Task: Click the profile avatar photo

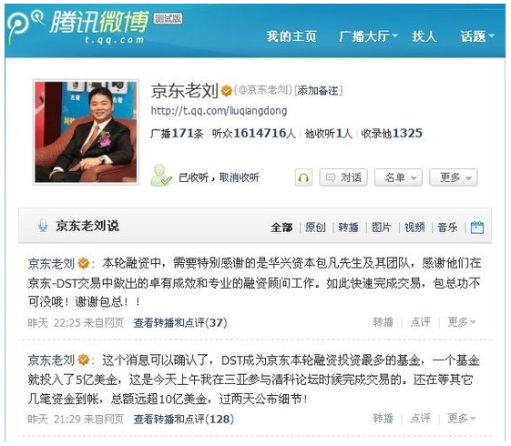Action: coord(86,132)
